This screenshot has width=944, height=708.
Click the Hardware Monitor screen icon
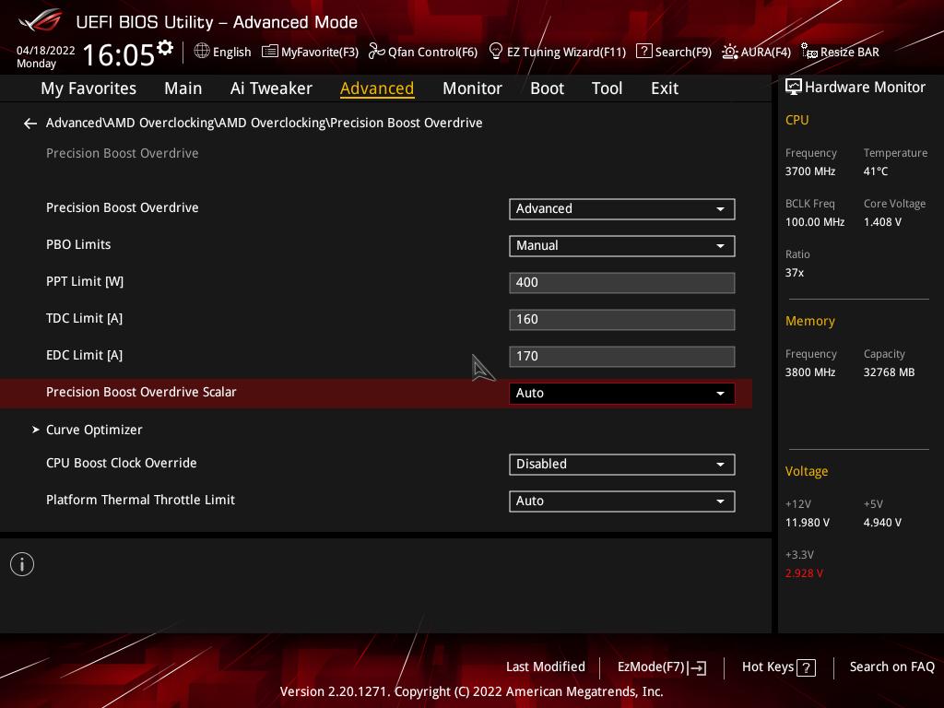pyautogui.click(x=794, y=88)
